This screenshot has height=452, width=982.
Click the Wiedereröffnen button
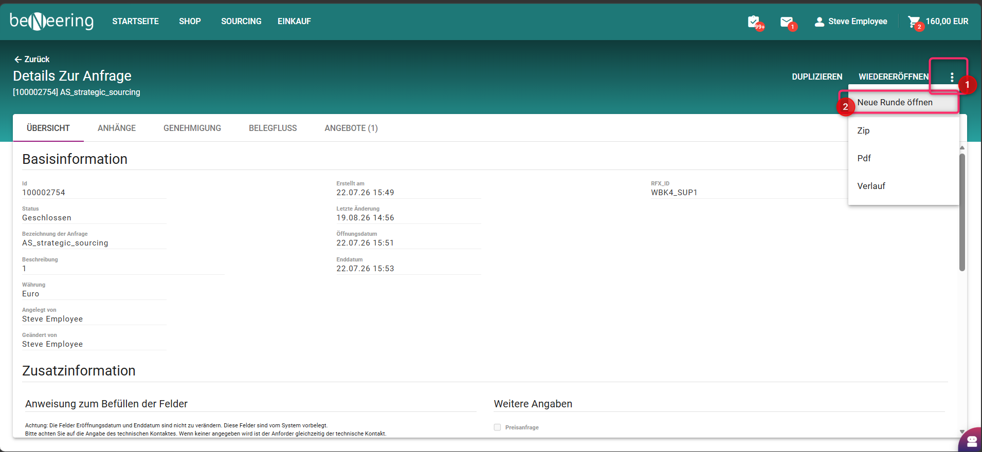(894, 77)
